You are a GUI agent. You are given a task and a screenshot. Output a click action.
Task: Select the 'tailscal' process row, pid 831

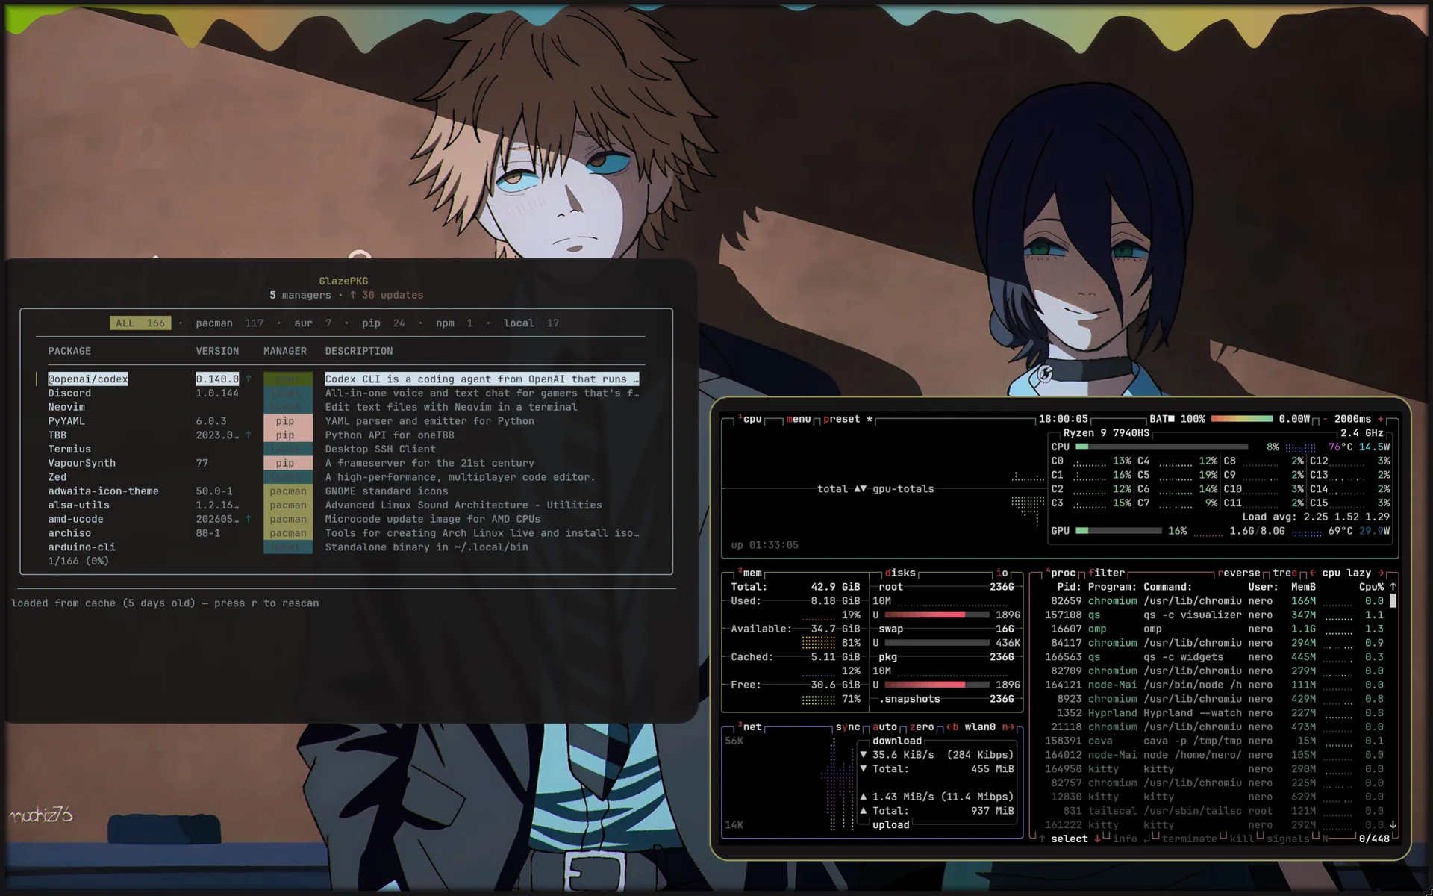pos(1209,811)
